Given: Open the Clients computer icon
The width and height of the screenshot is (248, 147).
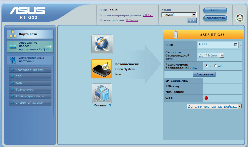Looking at the screenshot, I should pyautogui.click(x=102, y=93).
